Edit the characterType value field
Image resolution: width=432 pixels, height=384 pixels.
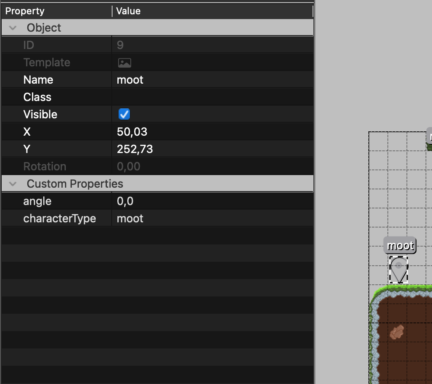click(212, 219)
